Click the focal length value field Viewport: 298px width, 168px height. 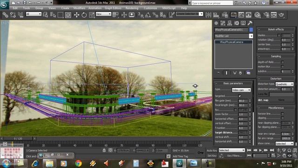pos(243,105)
